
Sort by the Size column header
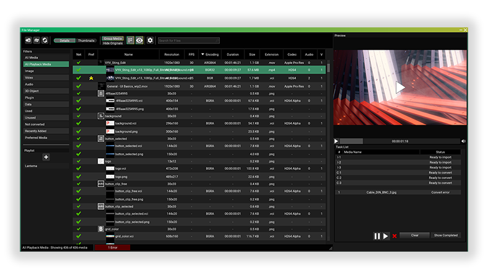tap(252, 55)
